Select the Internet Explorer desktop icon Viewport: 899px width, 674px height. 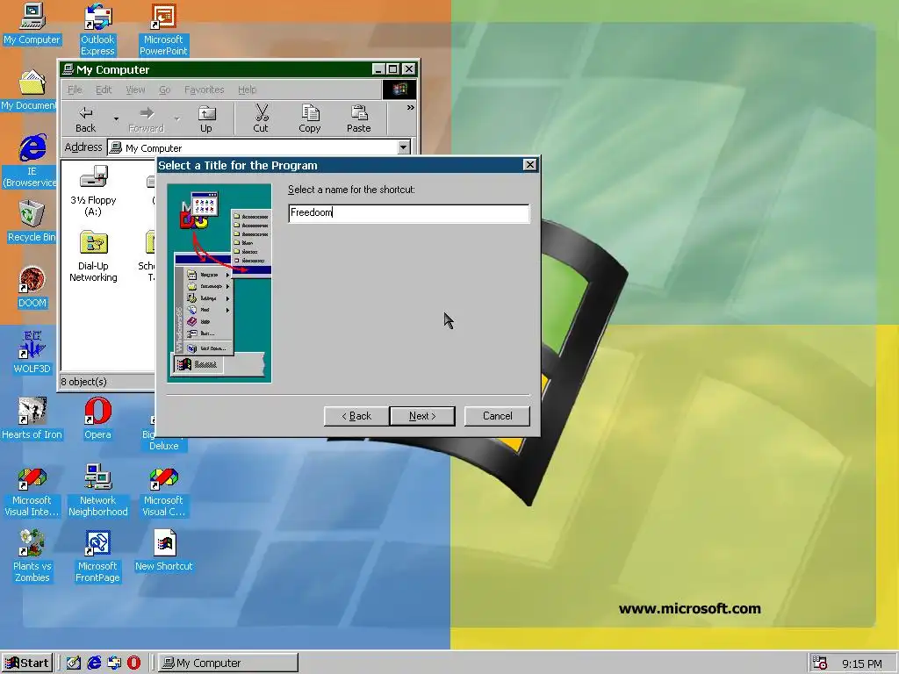pyautogui.click(x=30, y=161)
